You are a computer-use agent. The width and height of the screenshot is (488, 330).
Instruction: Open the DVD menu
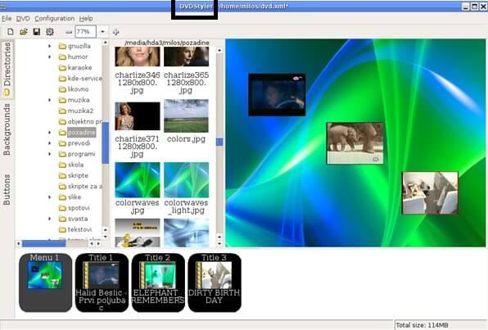click(x=23, y=19)
